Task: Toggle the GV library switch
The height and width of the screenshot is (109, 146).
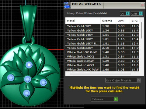Action: 125,14
